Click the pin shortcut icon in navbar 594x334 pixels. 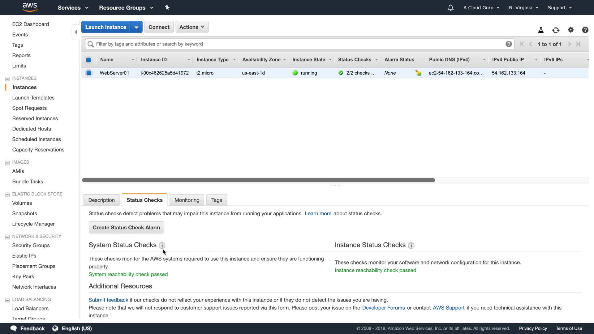167,7
